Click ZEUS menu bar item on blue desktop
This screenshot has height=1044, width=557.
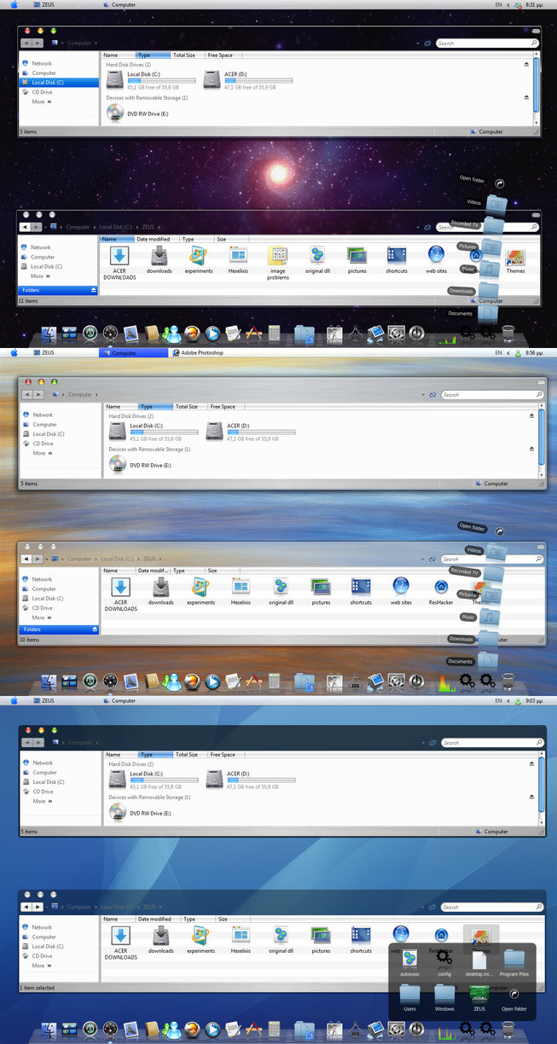(43, 700)
